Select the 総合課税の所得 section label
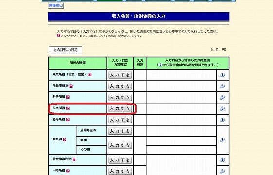The width and height of the screenshot is (273, 175). click(x=66, y=50)
